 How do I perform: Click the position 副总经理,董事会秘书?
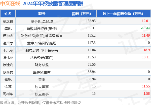tap(42, 50)
